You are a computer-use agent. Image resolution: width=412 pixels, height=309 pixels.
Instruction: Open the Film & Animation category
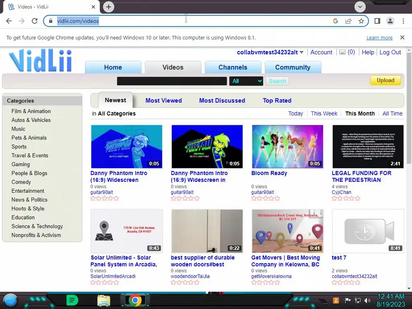(x=31, y=111)
